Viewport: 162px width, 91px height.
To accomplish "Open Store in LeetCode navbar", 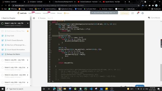I will click(67, 13).
